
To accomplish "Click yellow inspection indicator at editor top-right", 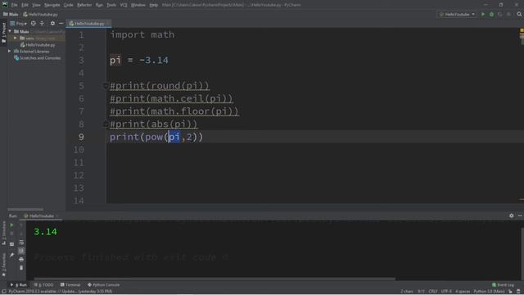I will 522,30.
